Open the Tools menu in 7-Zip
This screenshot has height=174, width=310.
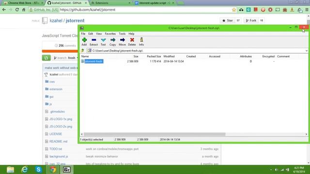[x=122, y=34]
